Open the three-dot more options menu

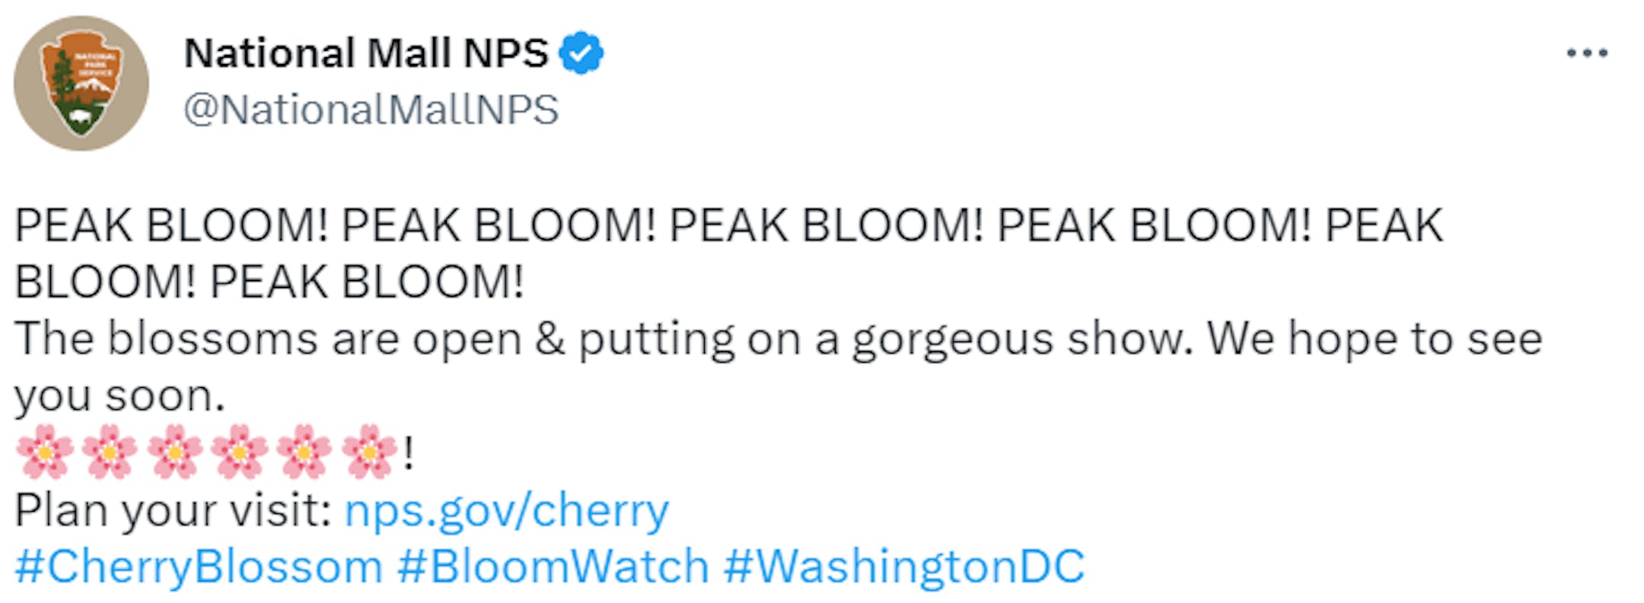(x=1587, y=53)
